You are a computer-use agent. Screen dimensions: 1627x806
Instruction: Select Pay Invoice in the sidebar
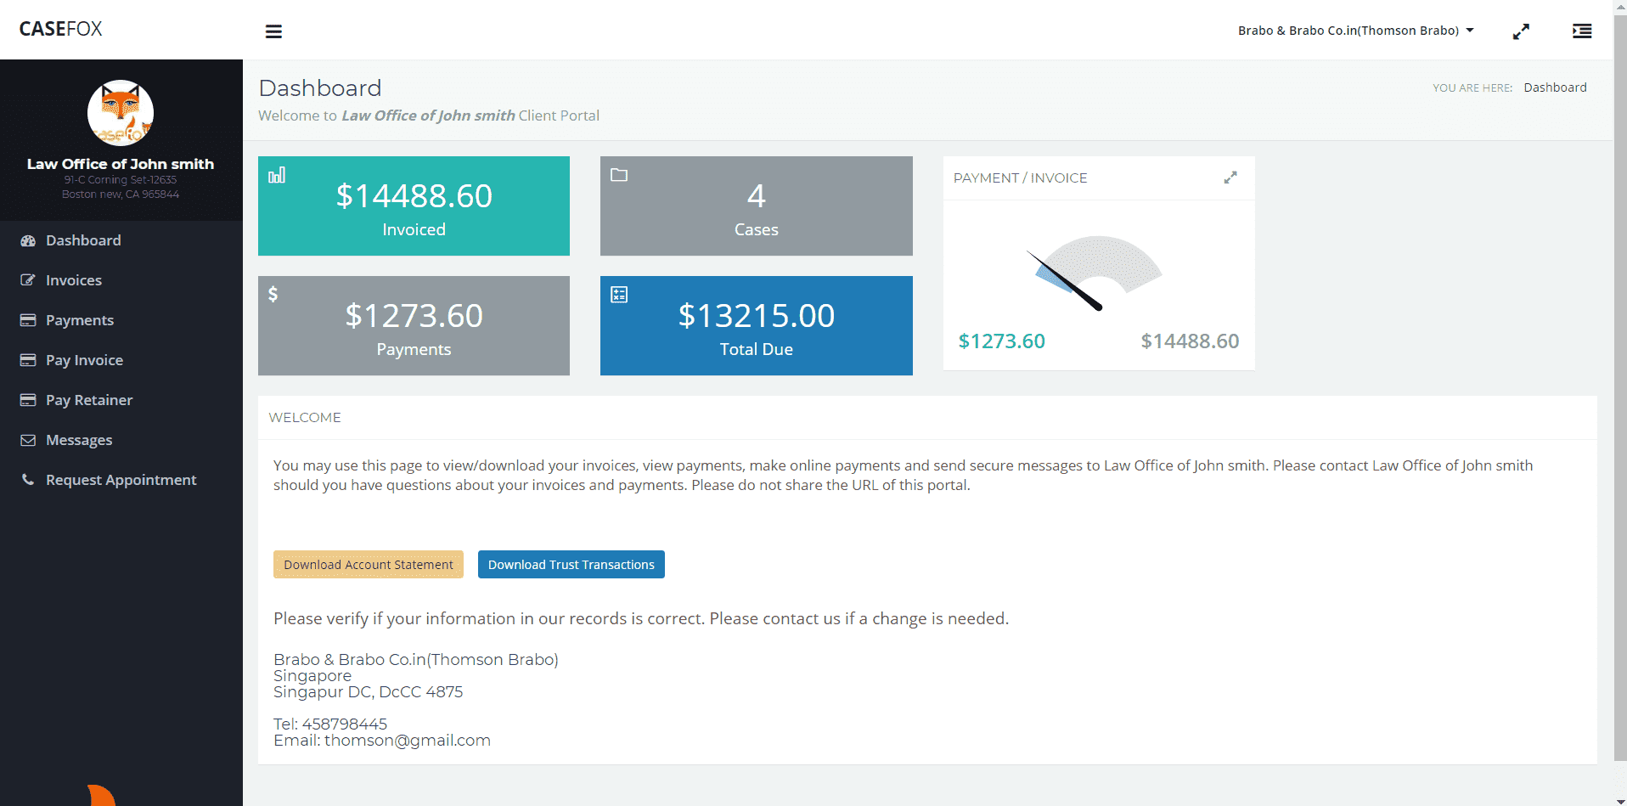(84, 360)
